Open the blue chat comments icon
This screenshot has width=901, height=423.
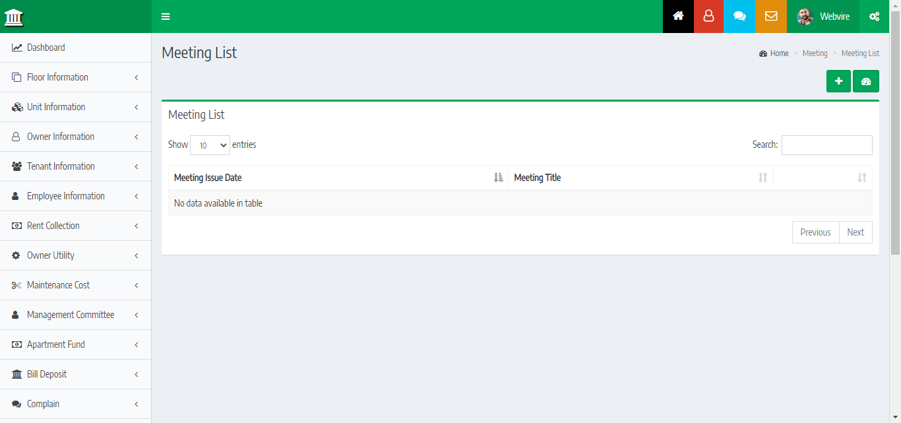(739, 16)
